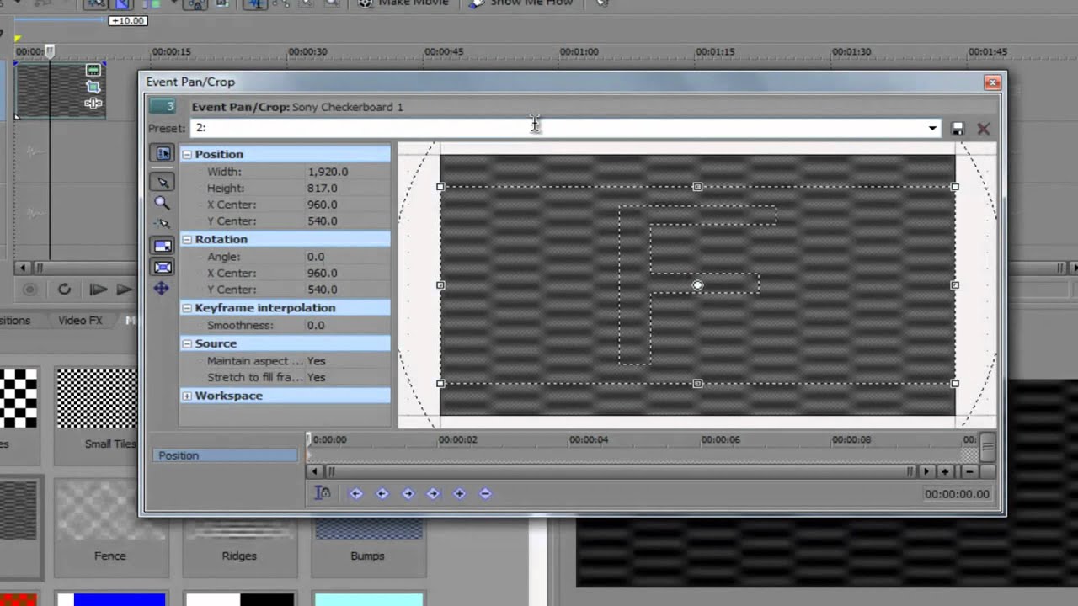
Task: Select Rotation Y Center value 540.0
Action: 322,290
